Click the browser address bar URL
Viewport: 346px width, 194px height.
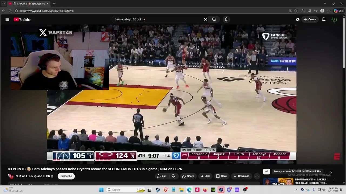(46, 11)
